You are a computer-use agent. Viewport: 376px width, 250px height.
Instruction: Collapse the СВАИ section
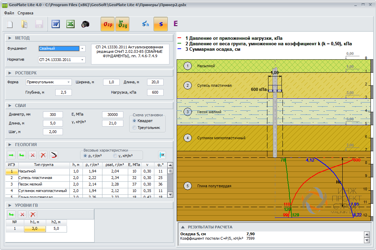tap(10, 106)
